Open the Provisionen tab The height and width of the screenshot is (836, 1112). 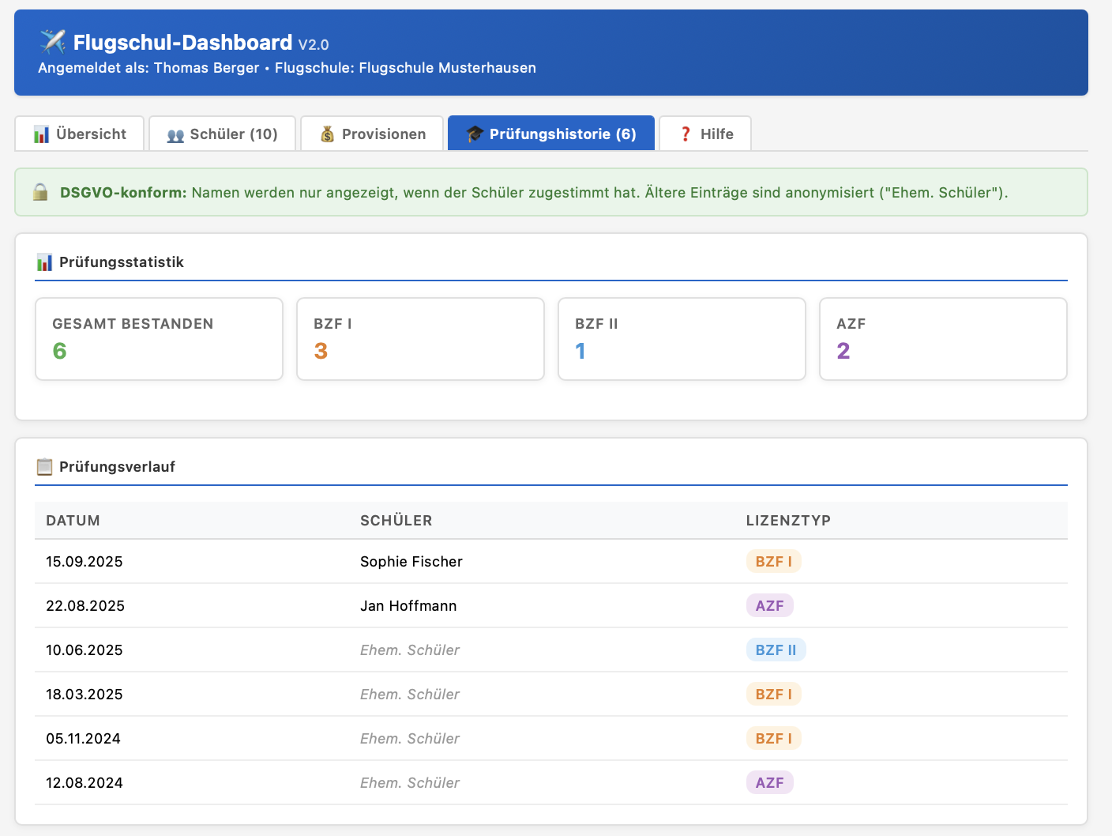tap(372, 134)
